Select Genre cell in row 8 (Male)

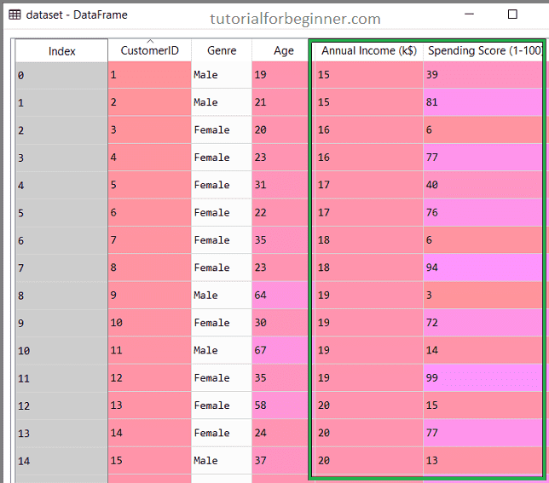click(222, 296)
